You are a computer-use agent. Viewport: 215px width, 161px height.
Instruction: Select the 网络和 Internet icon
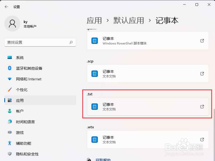pyautogui.click(x=10, y=79)
